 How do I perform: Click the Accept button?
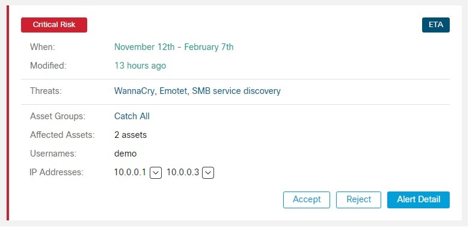click(307, 200)
